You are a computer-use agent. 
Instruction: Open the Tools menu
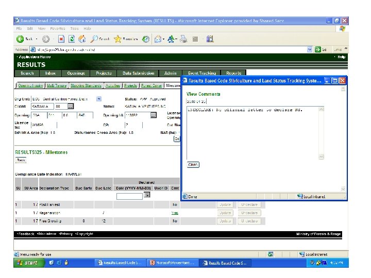[74, 28]
